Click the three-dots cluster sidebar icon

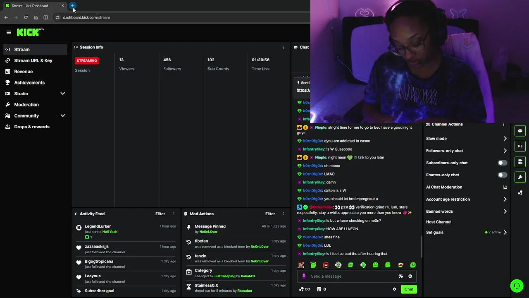tap(520, 193)
